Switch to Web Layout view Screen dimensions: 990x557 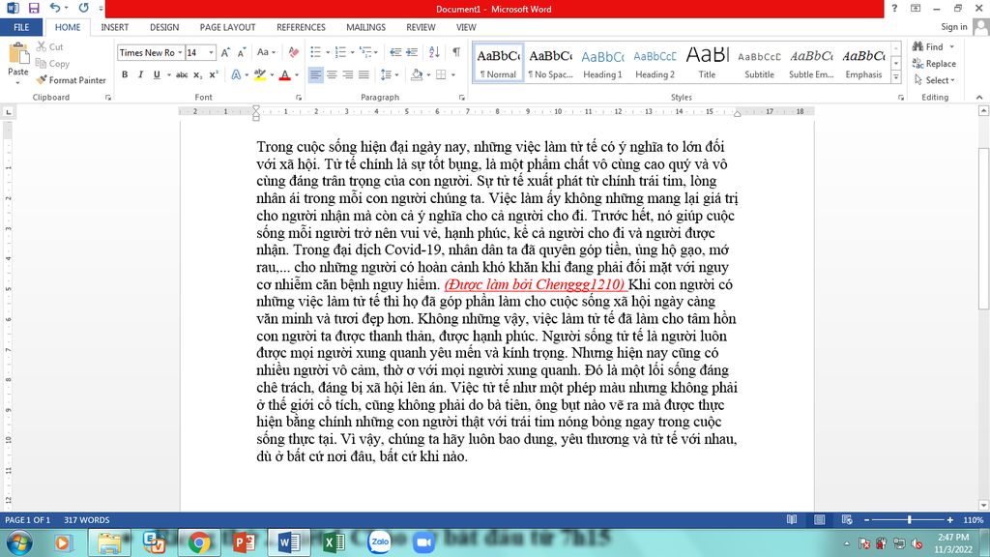tap(847, 519)
